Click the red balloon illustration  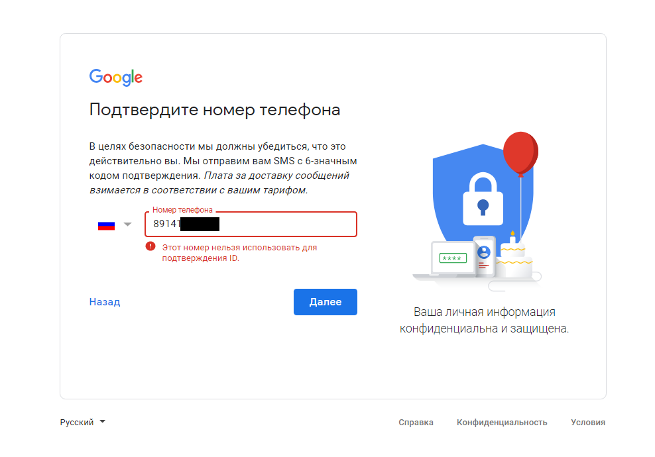(520, 152)
